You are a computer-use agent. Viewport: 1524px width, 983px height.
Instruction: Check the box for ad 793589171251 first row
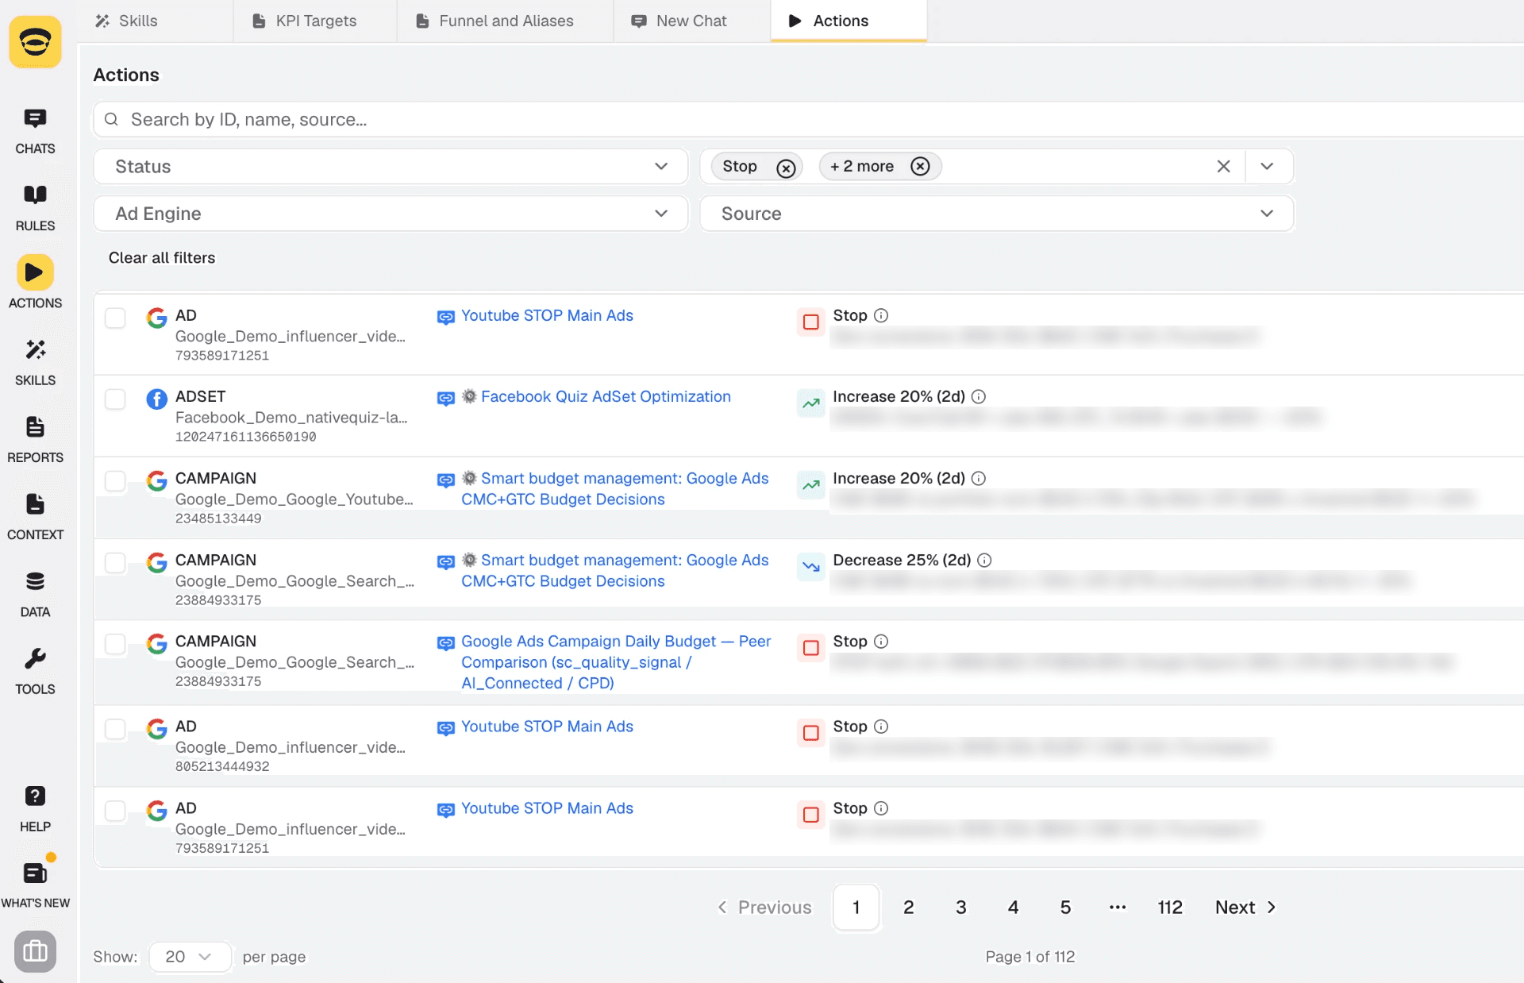click(x=115, y=318)
